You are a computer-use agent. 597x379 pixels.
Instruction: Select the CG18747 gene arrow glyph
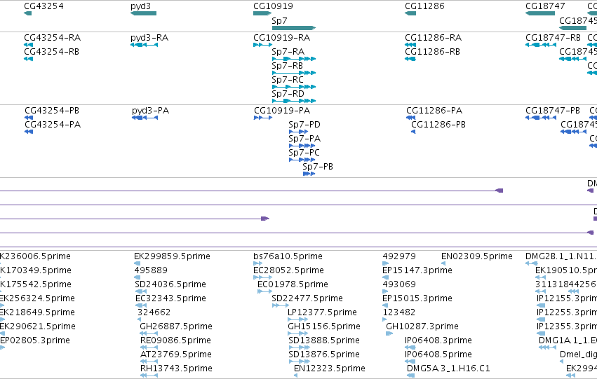(x=540, y=13)
